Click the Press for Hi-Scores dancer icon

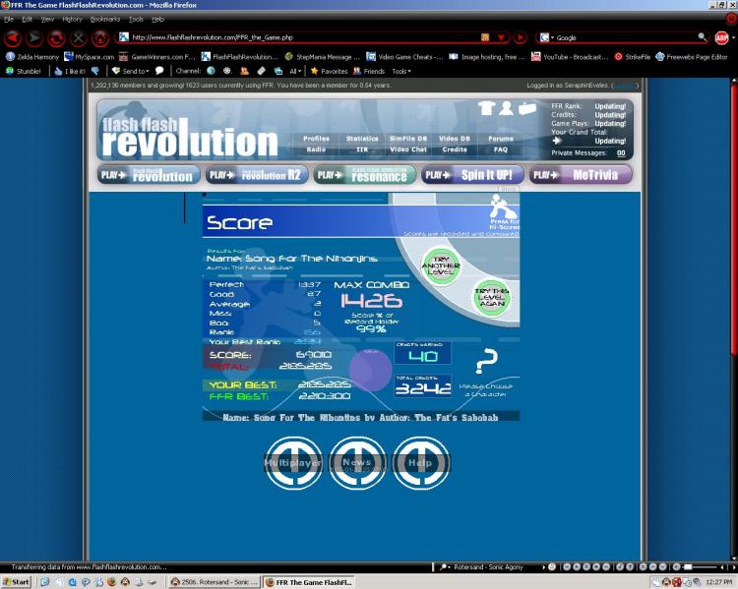[x=504, y=211]
